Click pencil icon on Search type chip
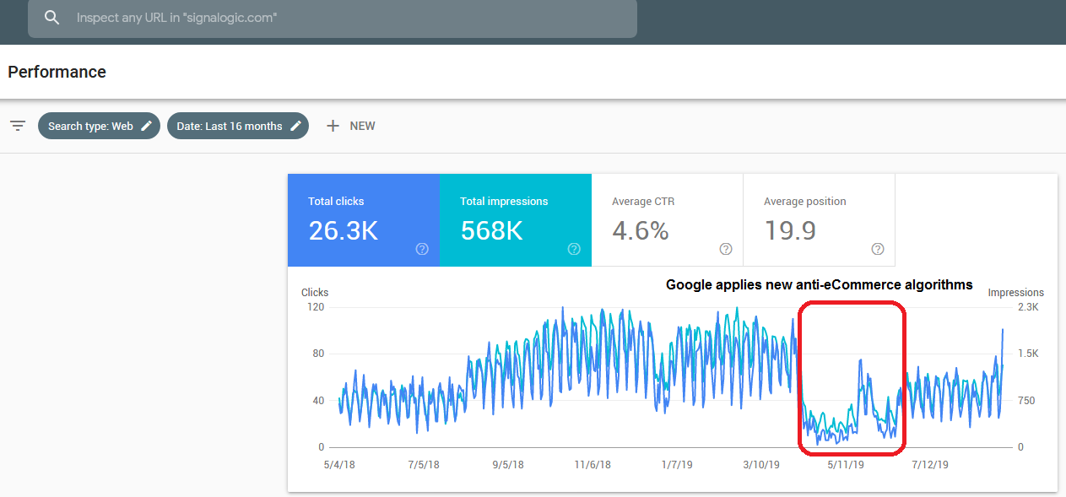1066x497 pixels. [x=147, y=126]
